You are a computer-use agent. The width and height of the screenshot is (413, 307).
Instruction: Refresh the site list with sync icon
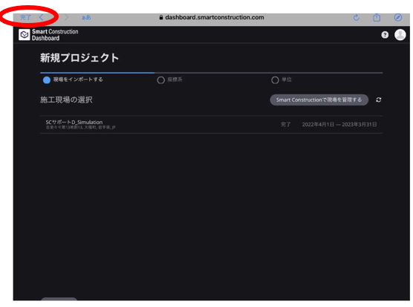[379, 100]
